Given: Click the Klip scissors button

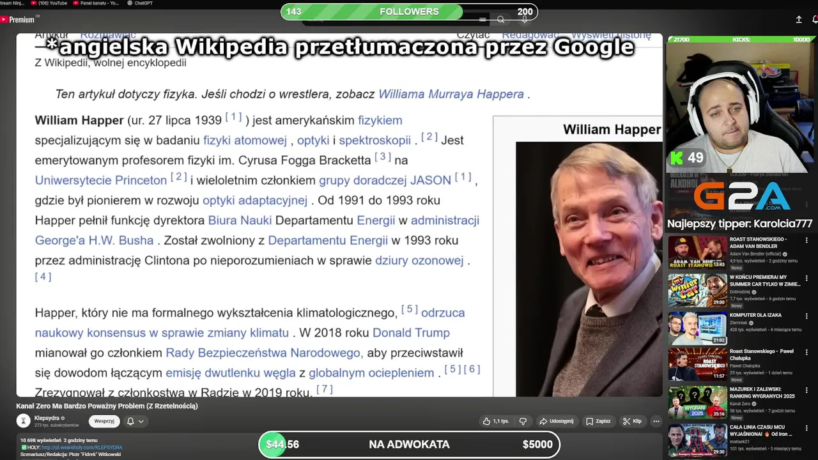Looking at the screenshot, I should (632, 421).
